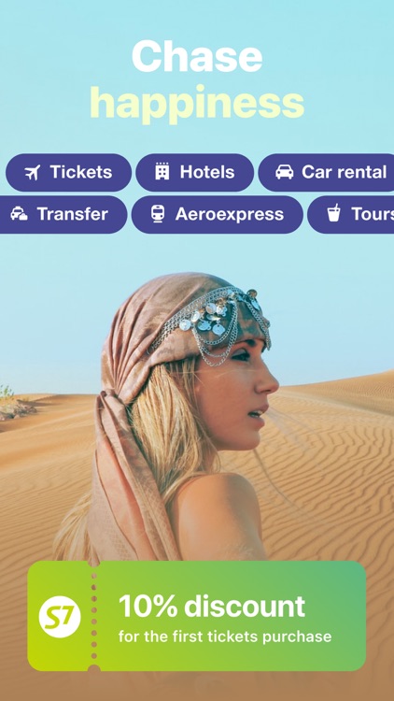Tap the airplane icon on Tickets
This screenshot has width=394, height=701.
pos(32,172)
